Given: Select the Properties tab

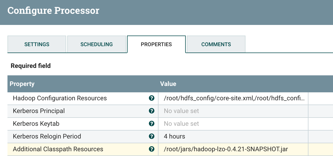Looking at the screenshot, I should coord(156,44).
